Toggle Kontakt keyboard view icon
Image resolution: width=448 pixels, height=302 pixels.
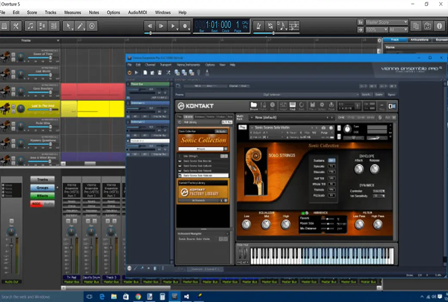(x=292, y=106)
